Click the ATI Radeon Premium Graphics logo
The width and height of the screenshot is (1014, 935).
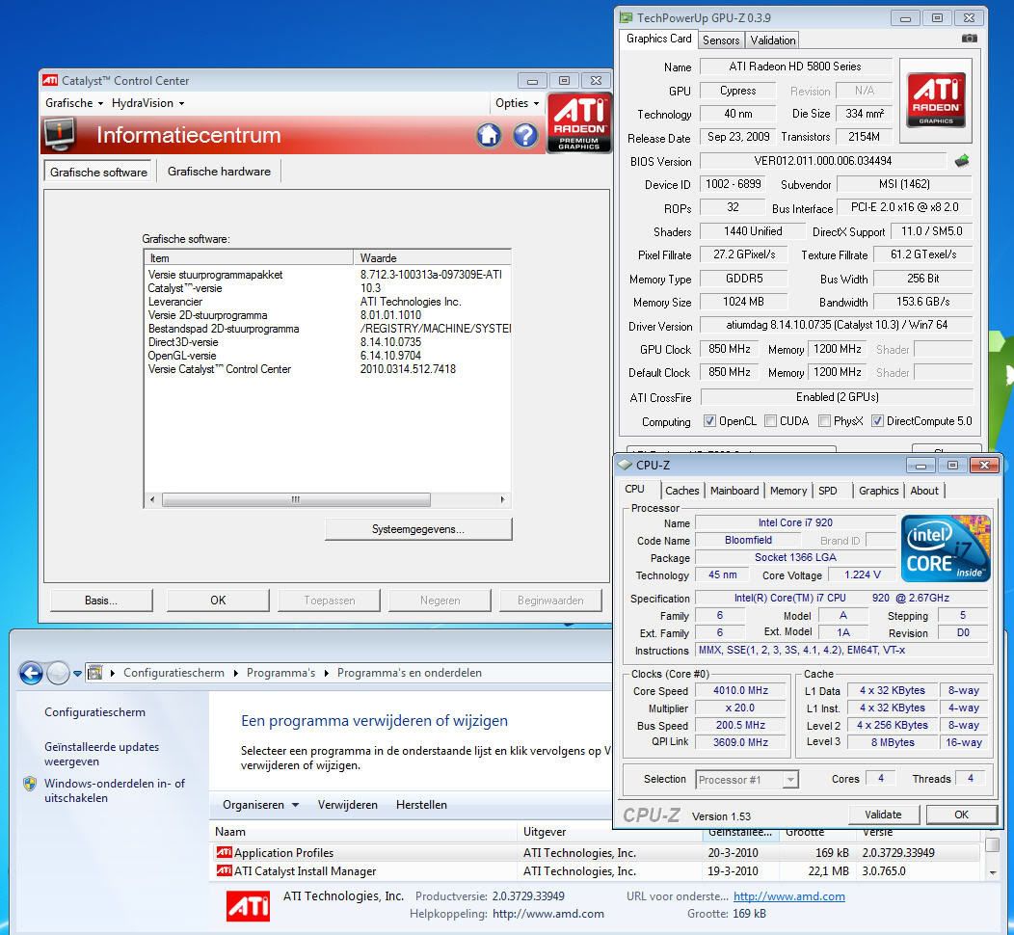[x=578, y=122]
